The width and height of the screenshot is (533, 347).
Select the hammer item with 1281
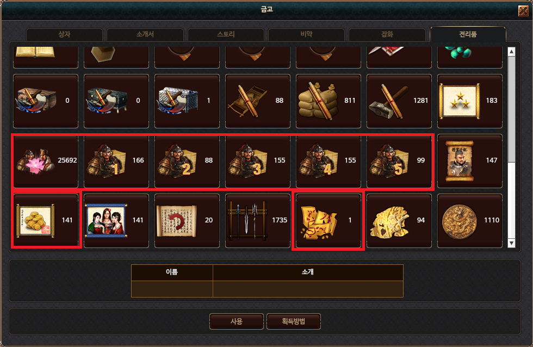tap(399, 101)
